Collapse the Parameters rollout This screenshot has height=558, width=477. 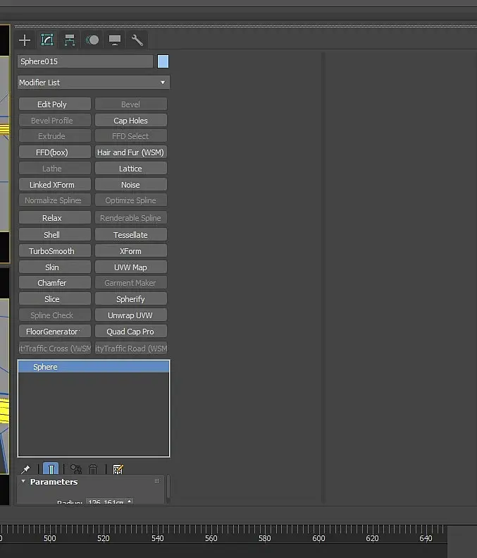coord(23,481)
